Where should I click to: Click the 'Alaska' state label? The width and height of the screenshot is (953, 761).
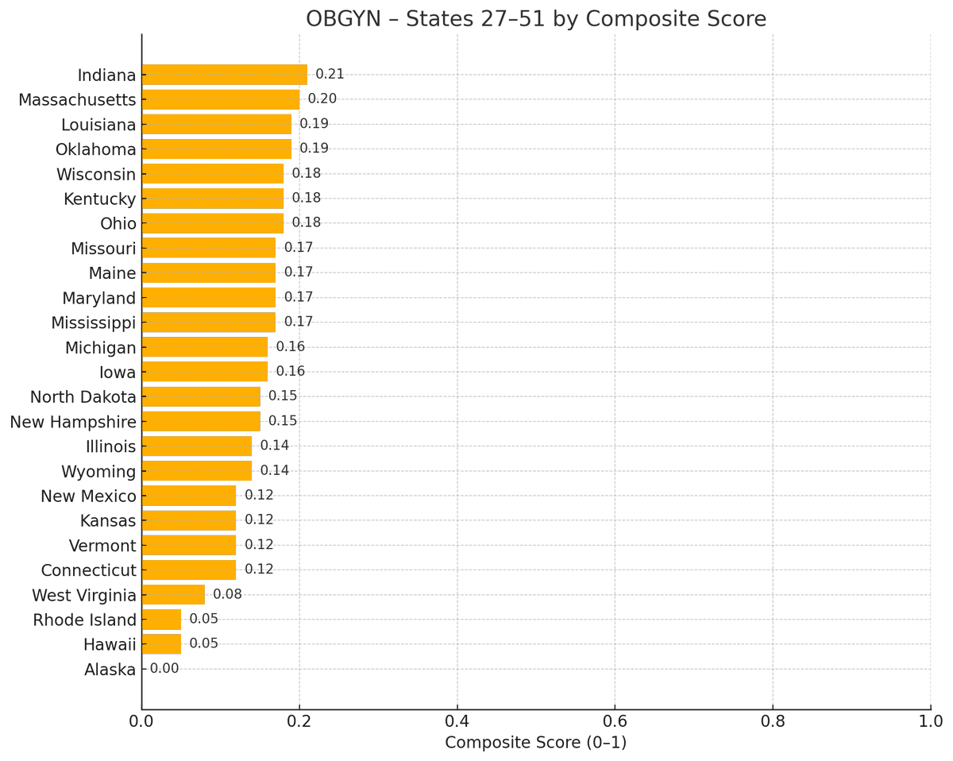point(110,670)
